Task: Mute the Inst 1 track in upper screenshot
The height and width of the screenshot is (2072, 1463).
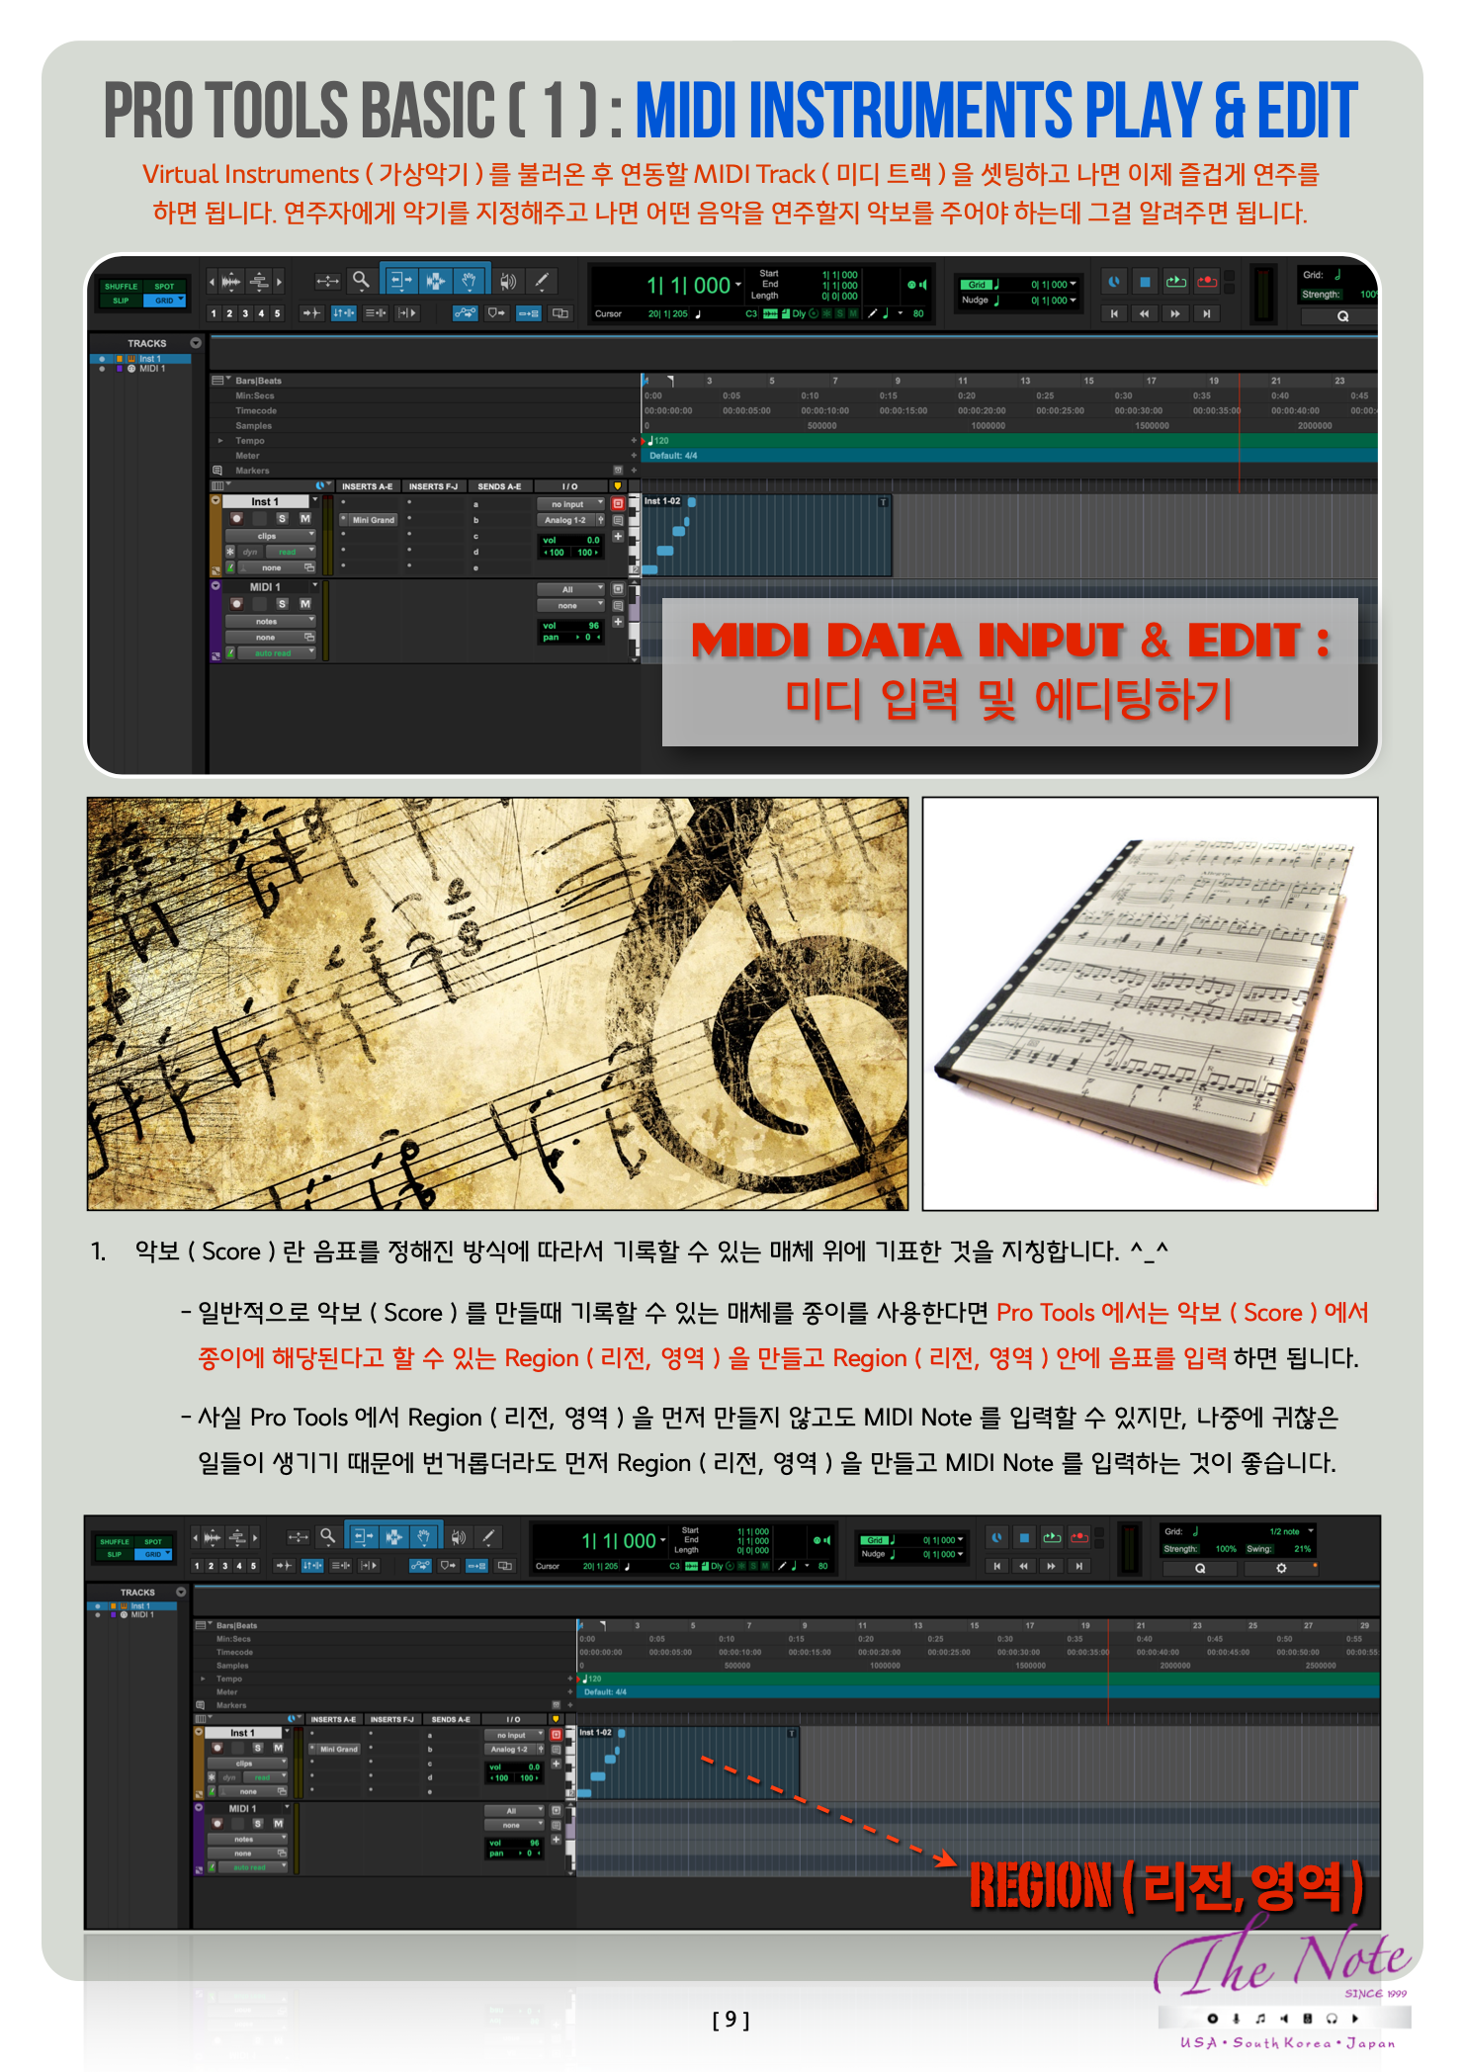Action: (x=304, y=518)
